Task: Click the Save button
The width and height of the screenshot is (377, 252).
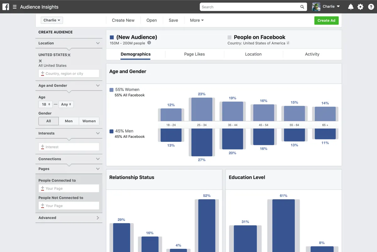Action: point(173,20)
